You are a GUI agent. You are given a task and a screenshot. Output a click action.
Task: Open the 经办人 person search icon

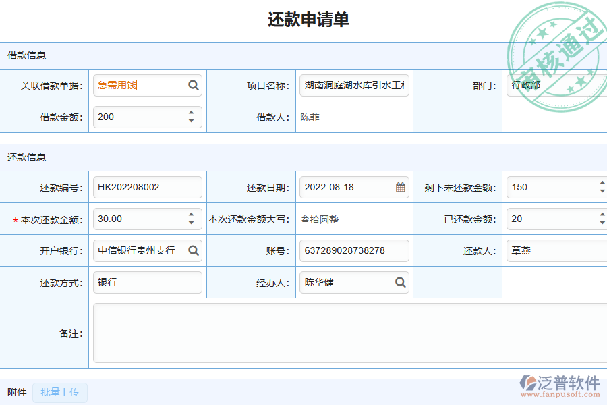point(401,282)
